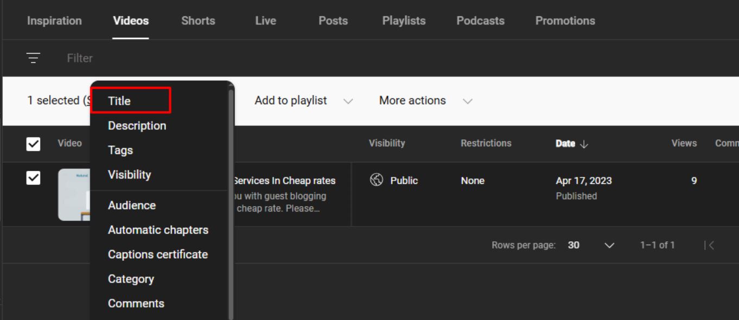739x320 pixels.
Task: Click the globe icon beside Public
Action: tap(377, 180)
